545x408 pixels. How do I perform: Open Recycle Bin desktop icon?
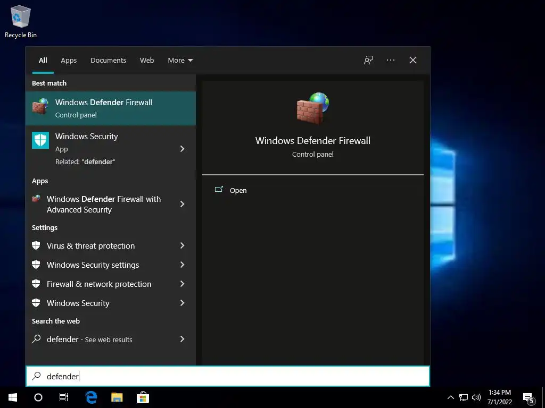21,21
